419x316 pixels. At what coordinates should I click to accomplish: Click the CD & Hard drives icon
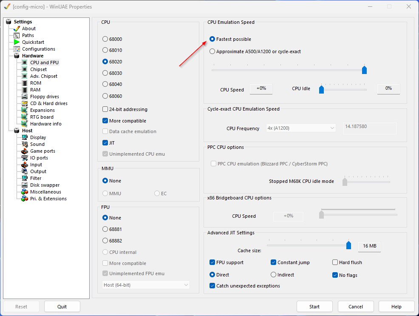click(25, 103)
